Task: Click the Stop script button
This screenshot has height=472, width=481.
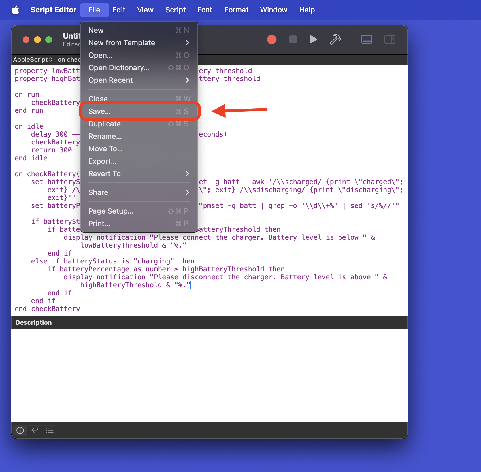Action: tap(293, 39)
